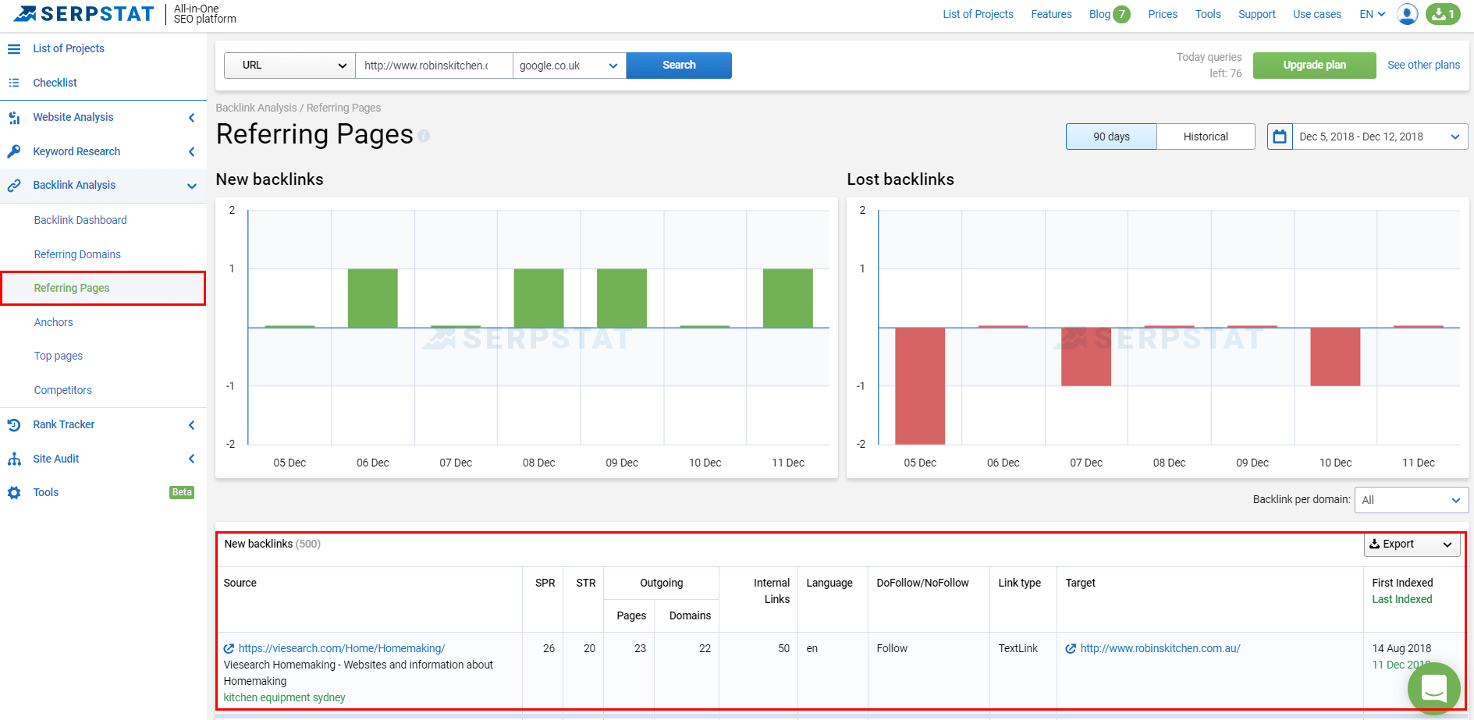Open the viesearch.com Homemaking source link
Viewport: 1474px width, 720px height.
tap(341, 648)
